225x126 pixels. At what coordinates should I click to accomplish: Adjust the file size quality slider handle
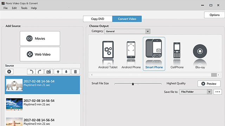click(133, 84)
